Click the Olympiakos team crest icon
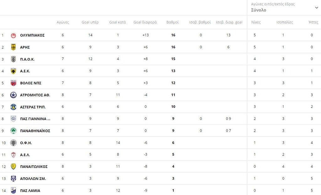The width and height of the screenshot is (321, 195). 13,35
